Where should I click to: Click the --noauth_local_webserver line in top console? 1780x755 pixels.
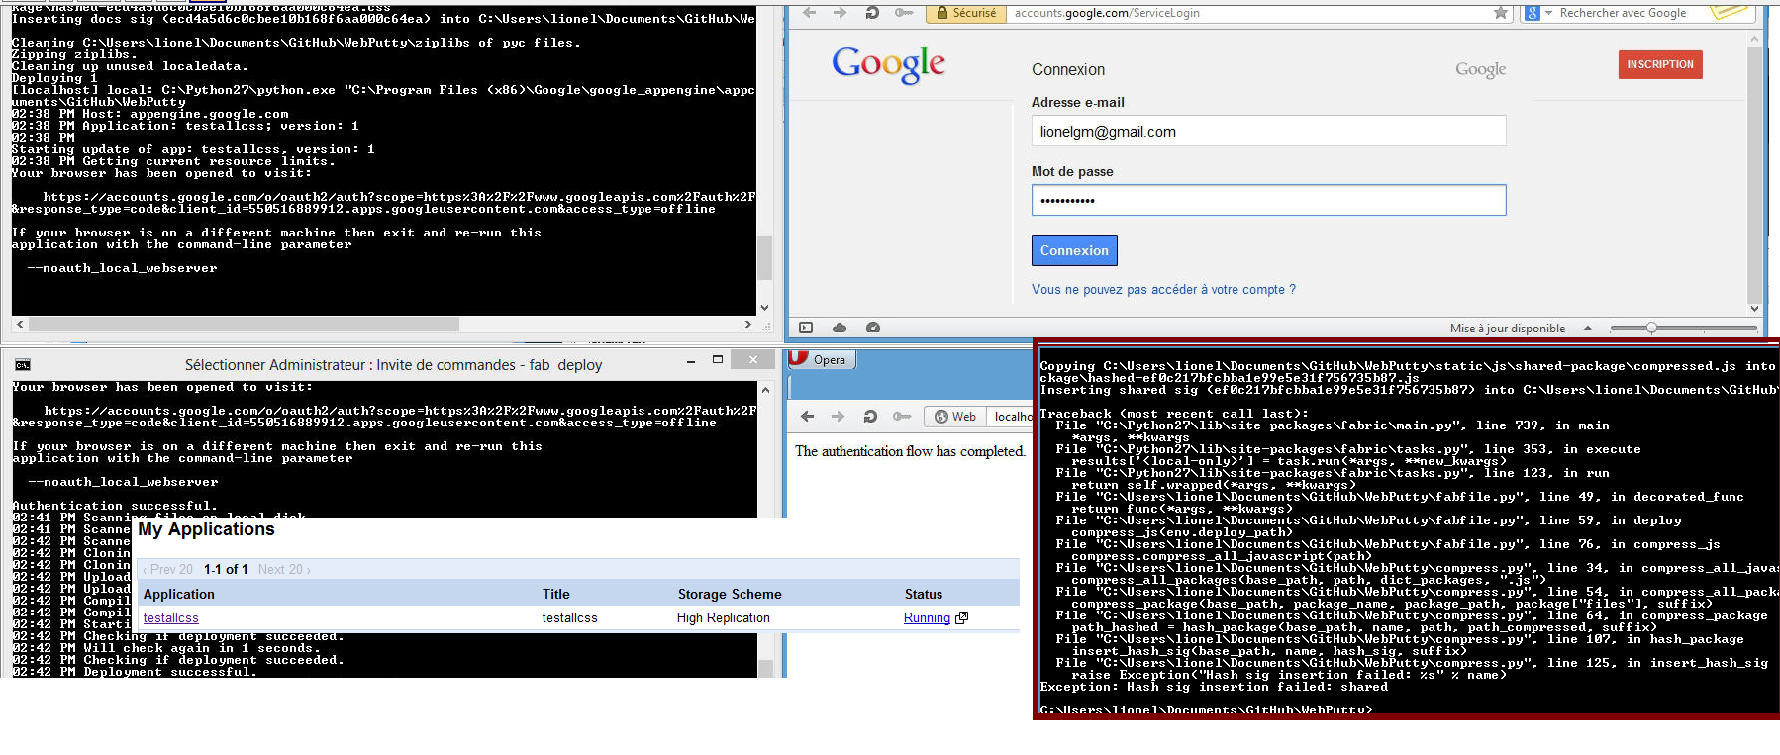click(x=122, y=268)
